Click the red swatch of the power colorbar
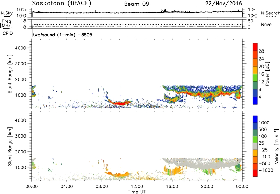The height and width of the screenshot is (194, 280). point(255,47)
